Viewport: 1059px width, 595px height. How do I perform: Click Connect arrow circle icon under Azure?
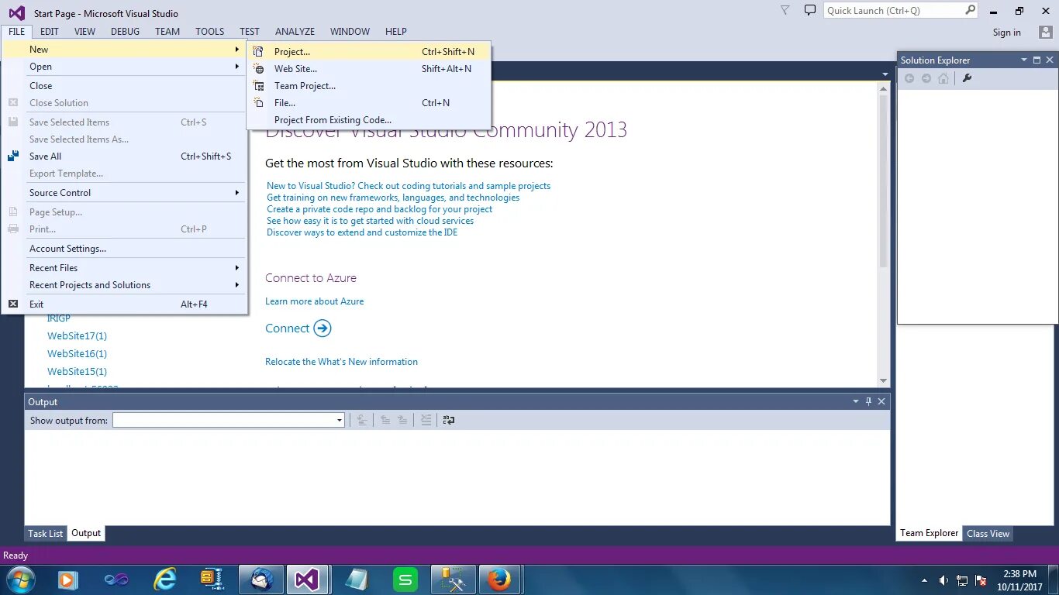(x=323, y=328)
